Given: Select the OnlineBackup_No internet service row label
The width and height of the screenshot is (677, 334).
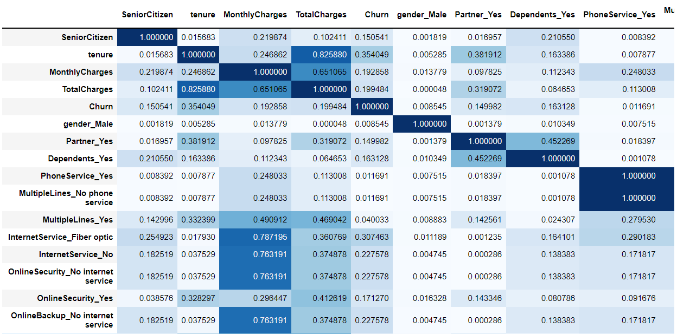Looking at the screenshot, I should (x=62, y=320).
